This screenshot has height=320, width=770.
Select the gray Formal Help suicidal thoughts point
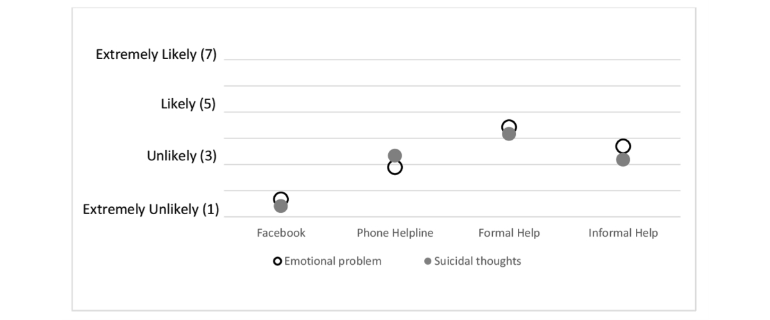509,134
